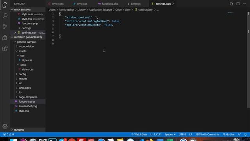250x141 pixels.
Task: Select style.scss in Open Editors
Action: point(28,14)
